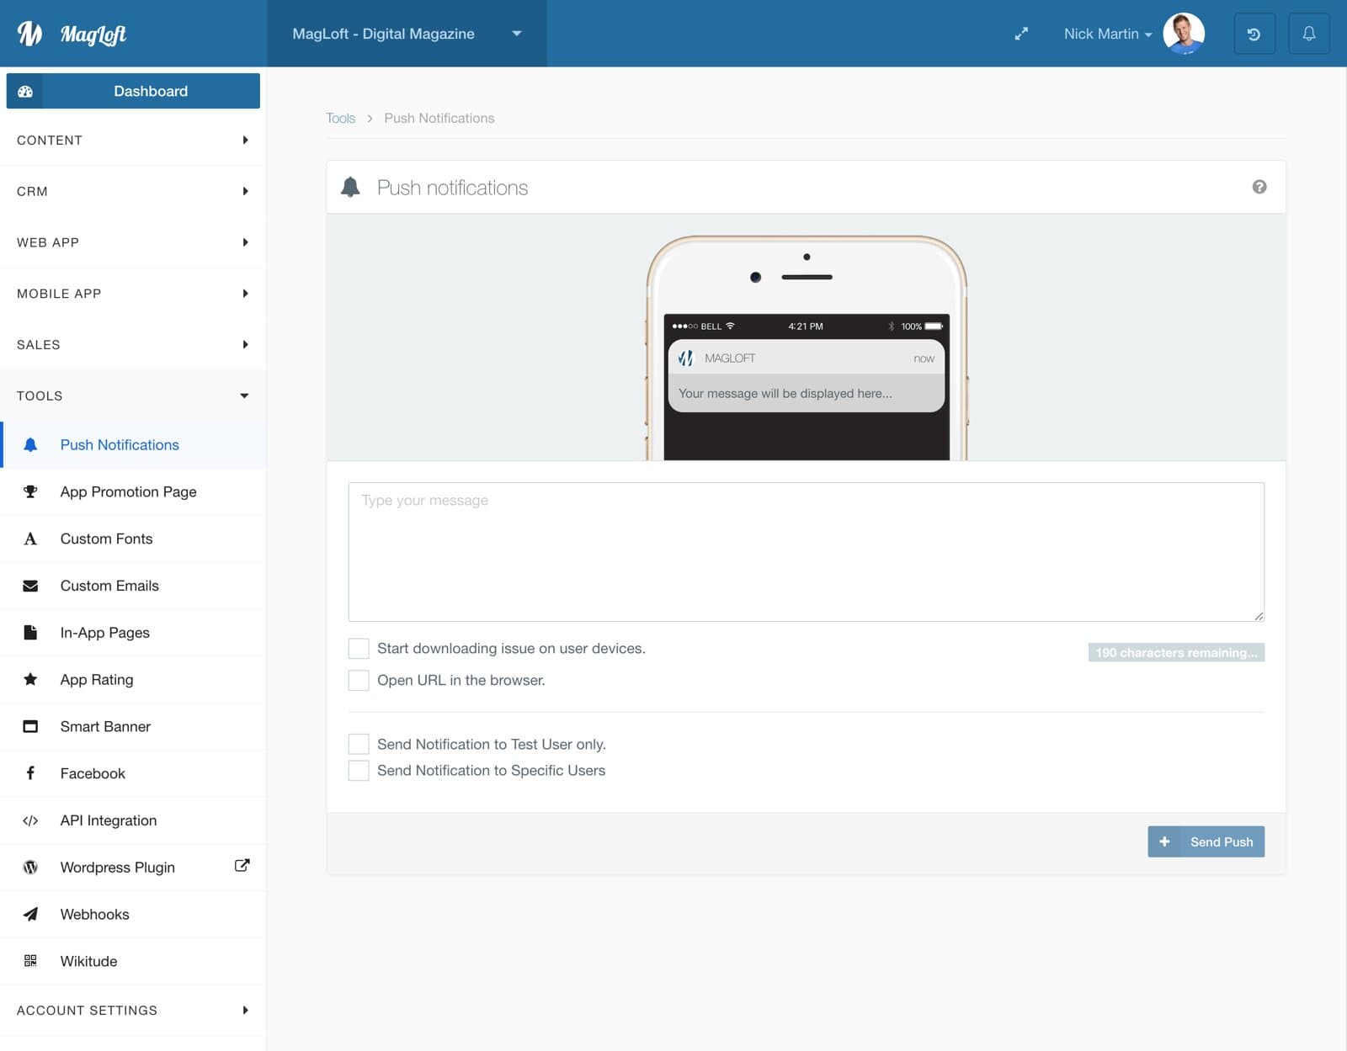Check Open URL in the browser
This screenshot has width=1347, height=1051.
[359, 680]
